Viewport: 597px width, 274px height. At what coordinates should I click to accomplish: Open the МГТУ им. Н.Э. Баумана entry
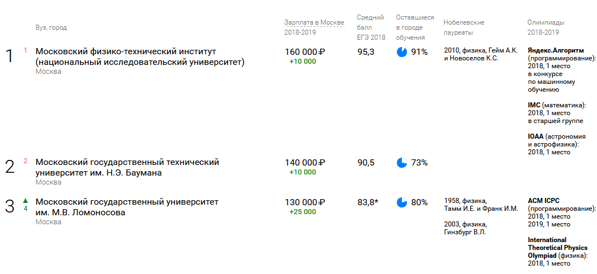point(127,167)
